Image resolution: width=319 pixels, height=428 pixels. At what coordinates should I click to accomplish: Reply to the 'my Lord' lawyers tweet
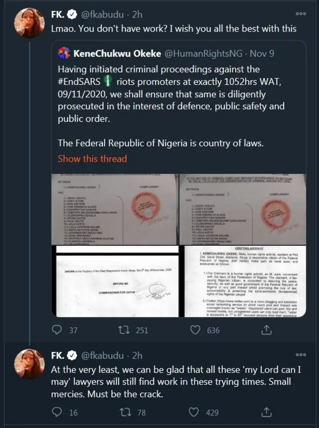pos(59,413)
